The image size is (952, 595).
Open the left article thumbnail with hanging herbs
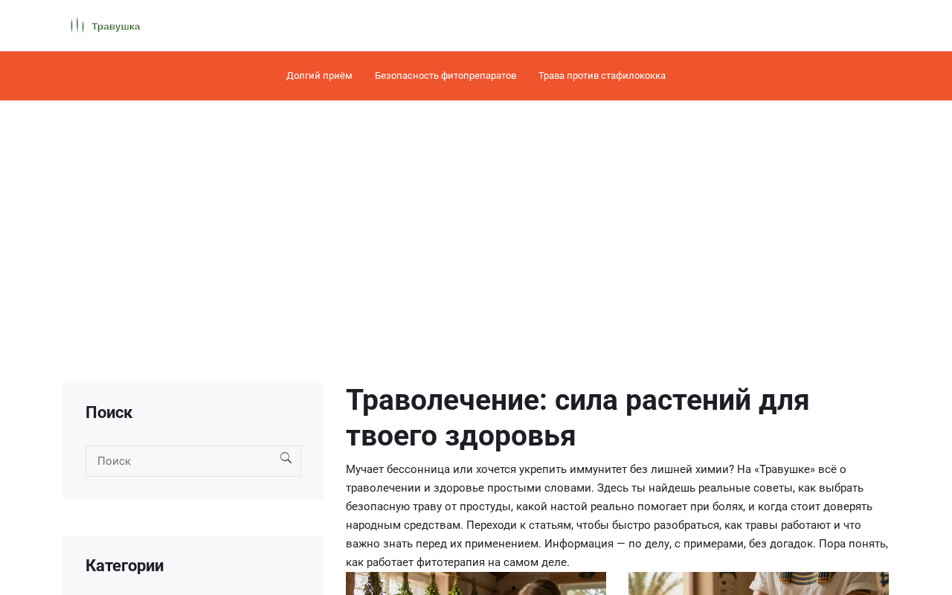pos(476,584)
